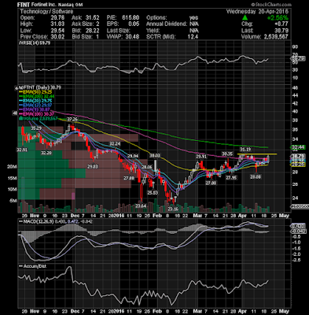Click the P/E value 615.80
309x315 pixels.
point(131,18)
